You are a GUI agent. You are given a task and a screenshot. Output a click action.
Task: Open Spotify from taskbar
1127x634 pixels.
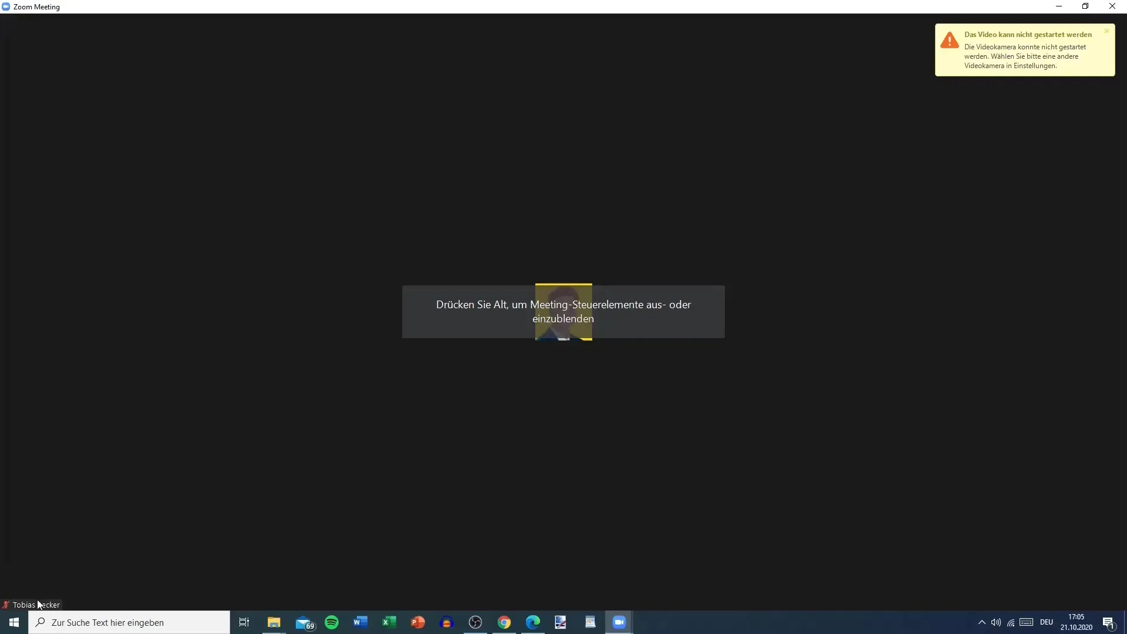(332, 622)
